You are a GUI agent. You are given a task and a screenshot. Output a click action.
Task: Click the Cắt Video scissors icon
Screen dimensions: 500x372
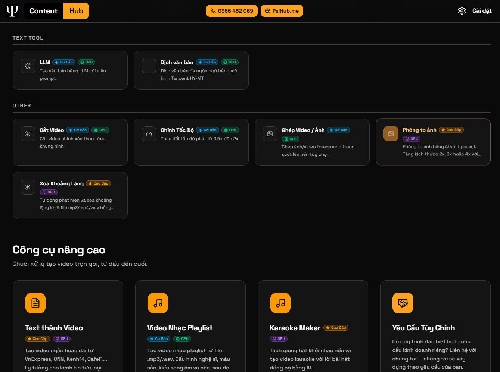[28, 134]
